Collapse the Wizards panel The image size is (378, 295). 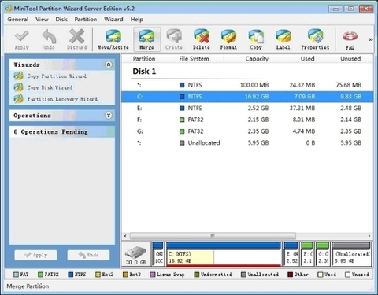tap(109, 65)
